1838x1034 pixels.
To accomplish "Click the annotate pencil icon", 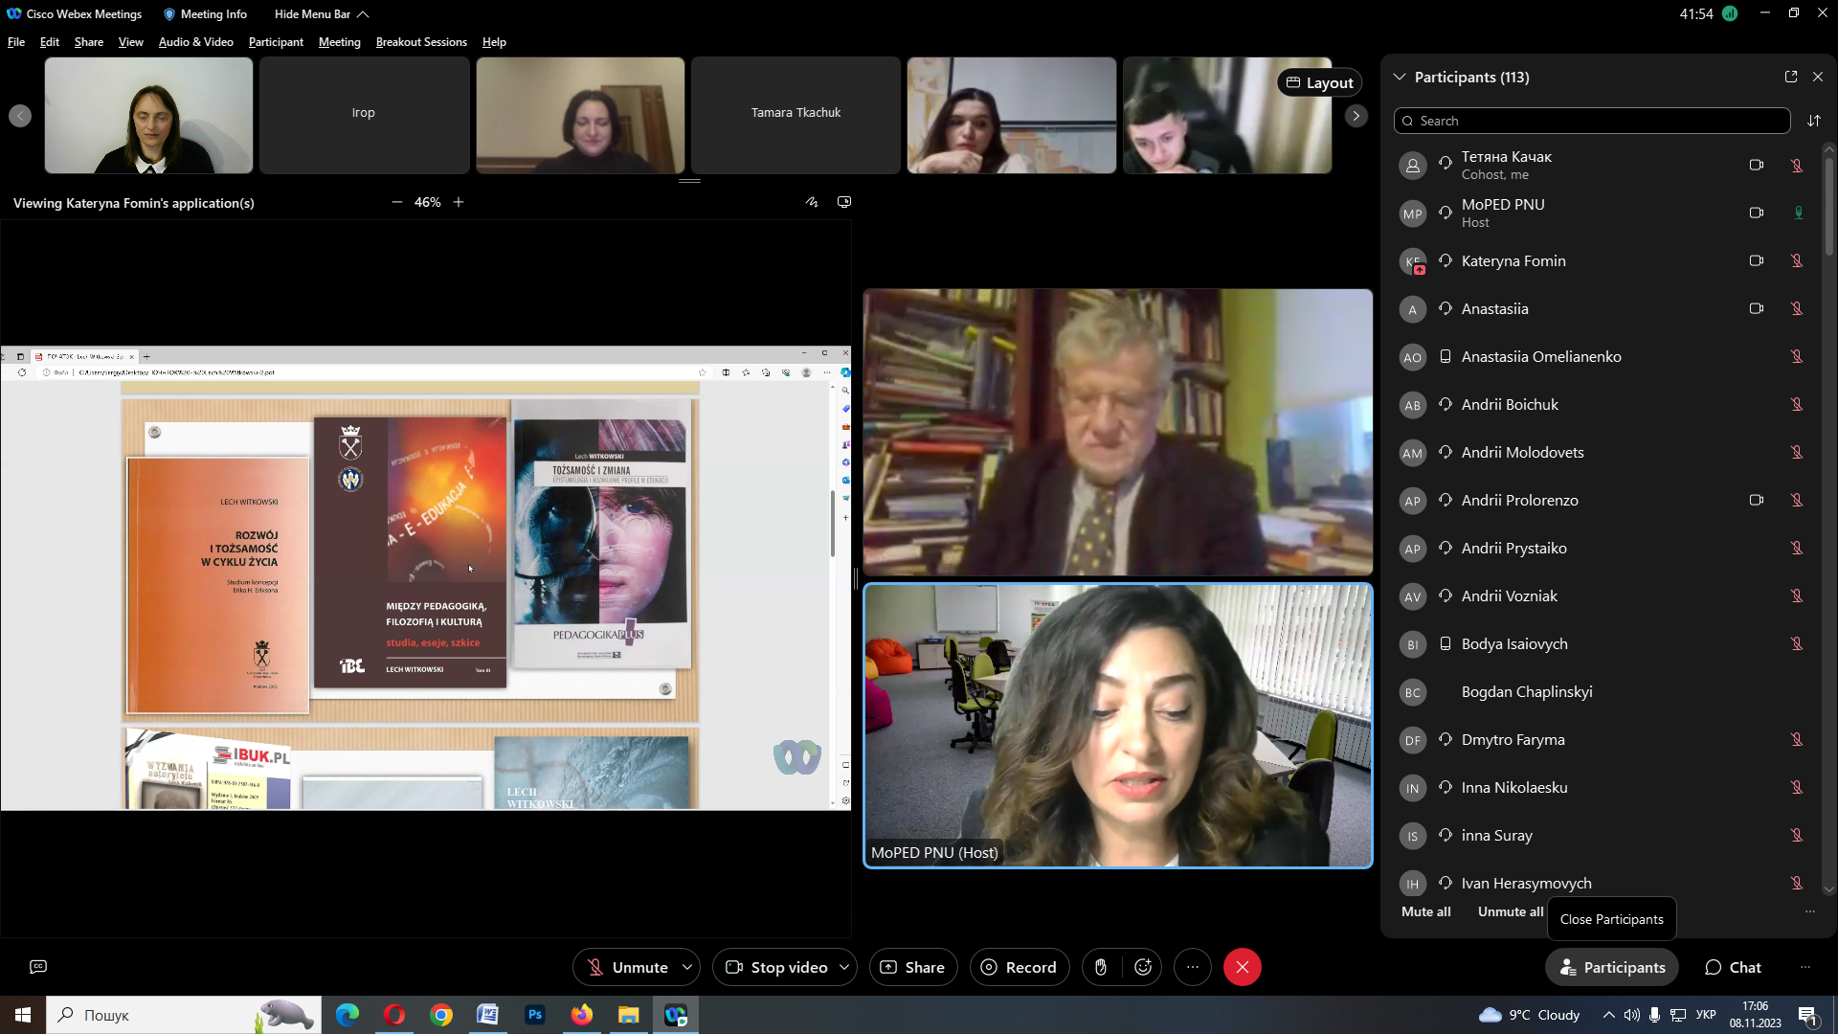I will [812, 202].
